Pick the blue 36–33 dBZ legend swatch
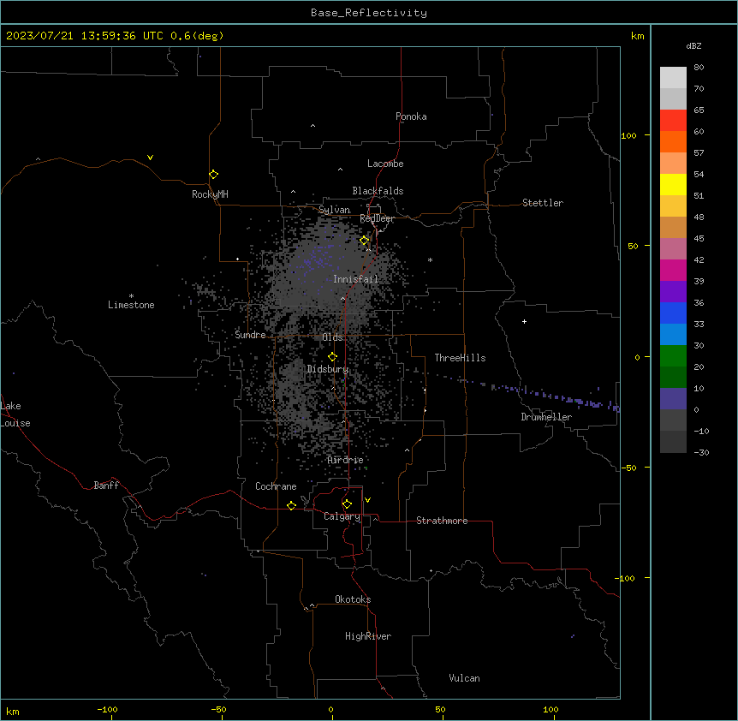The width and height of the screenshot is (738, 721). [x=673, y=313]
